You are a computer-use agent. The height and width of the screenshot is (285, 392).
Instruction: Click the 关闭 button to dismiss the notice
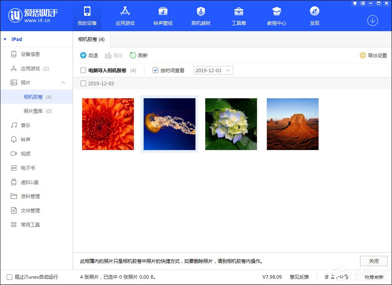pyautogui.click(x=373, y=261)
